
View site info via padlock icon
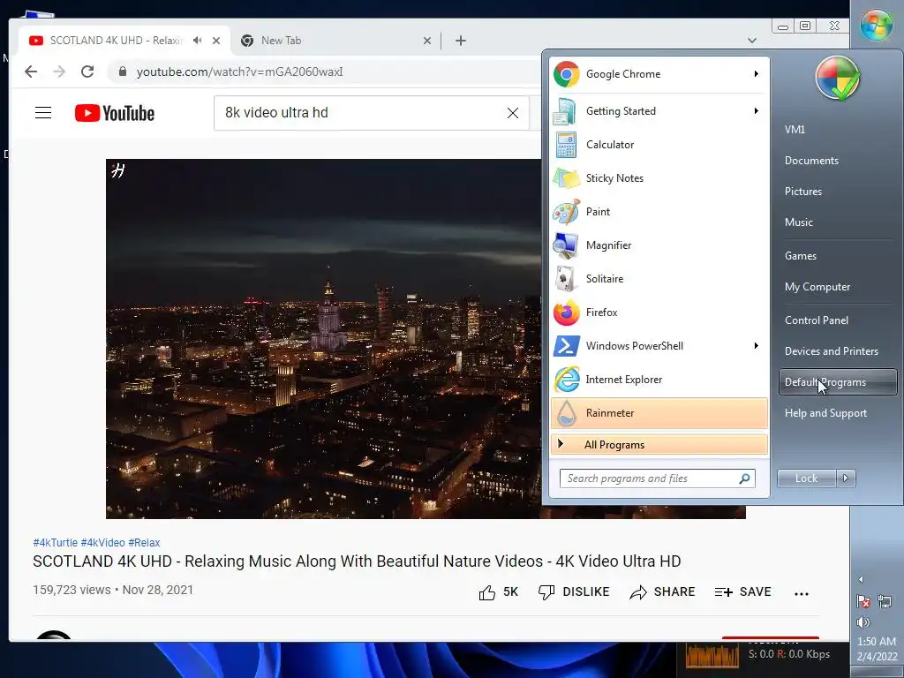click(122, 72)
